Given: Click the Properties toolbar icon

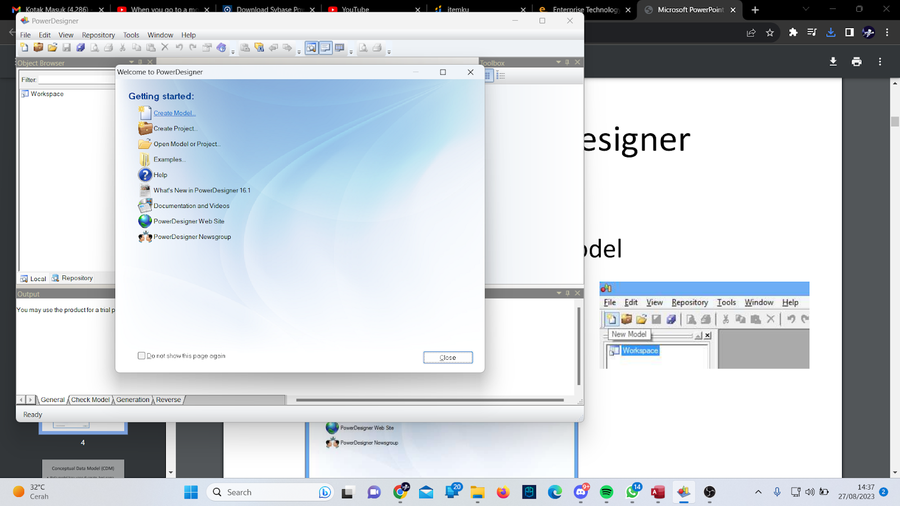Looking at the screenshot, I should 207,48.
